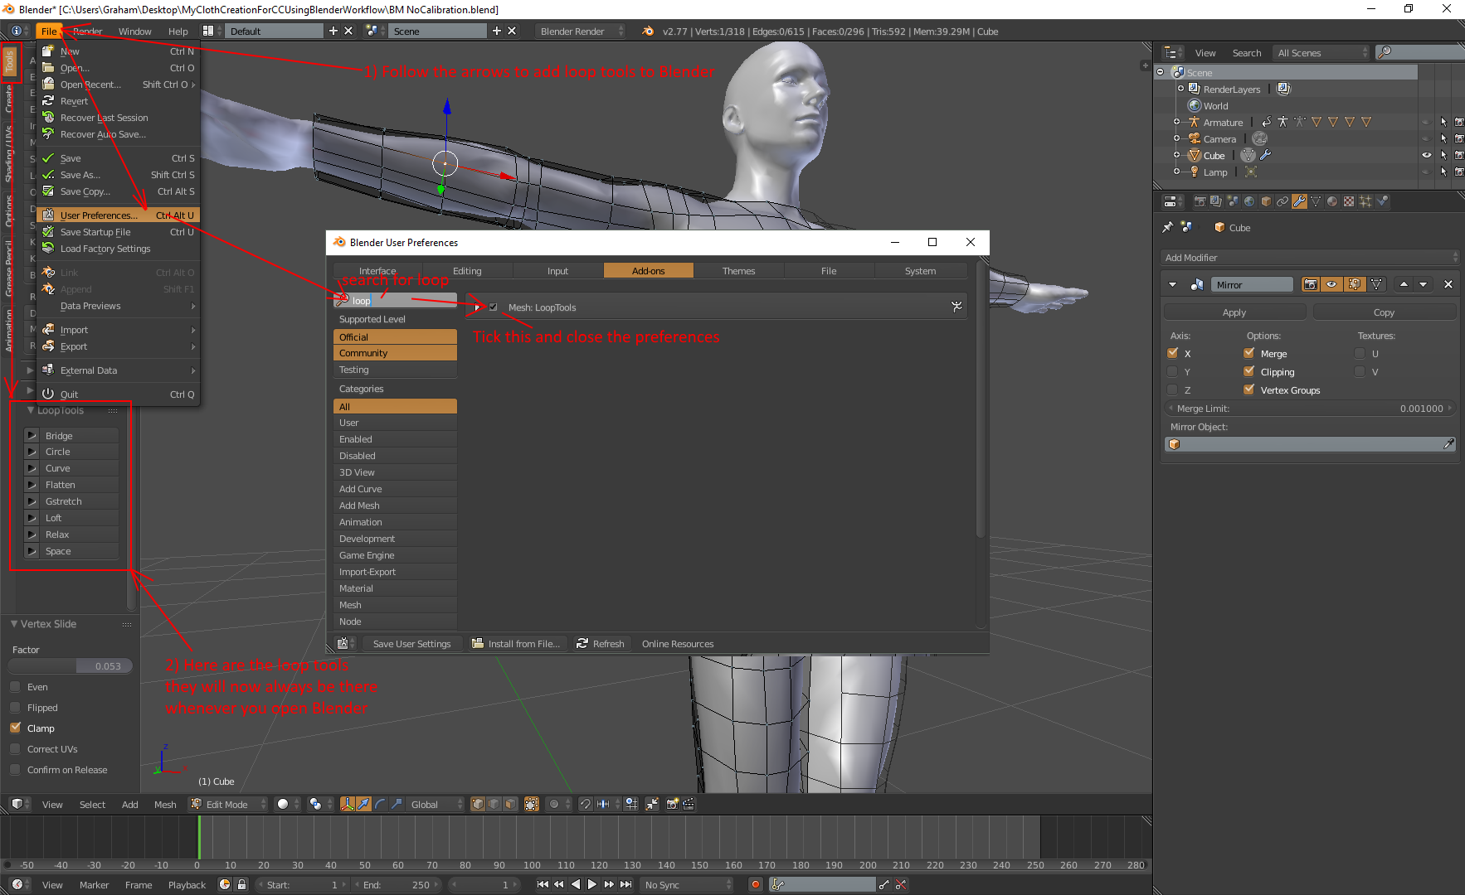The height and width of the screenshot is (895, 1465).
Task: Expand the Bridge tool options
Action: 32,435
